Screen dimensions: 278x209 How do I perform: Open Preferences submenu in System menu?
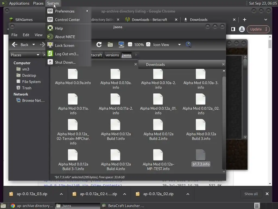point(68,11)
